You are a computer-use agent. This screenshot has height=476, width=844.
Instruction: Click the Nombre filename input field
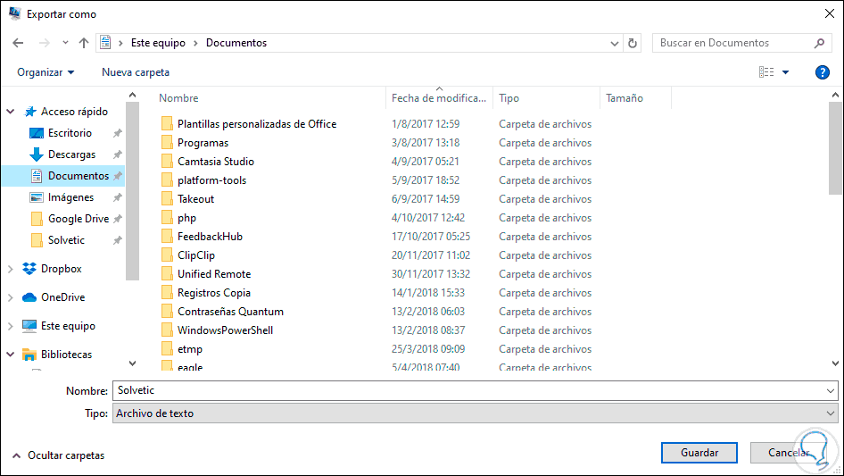468,391
